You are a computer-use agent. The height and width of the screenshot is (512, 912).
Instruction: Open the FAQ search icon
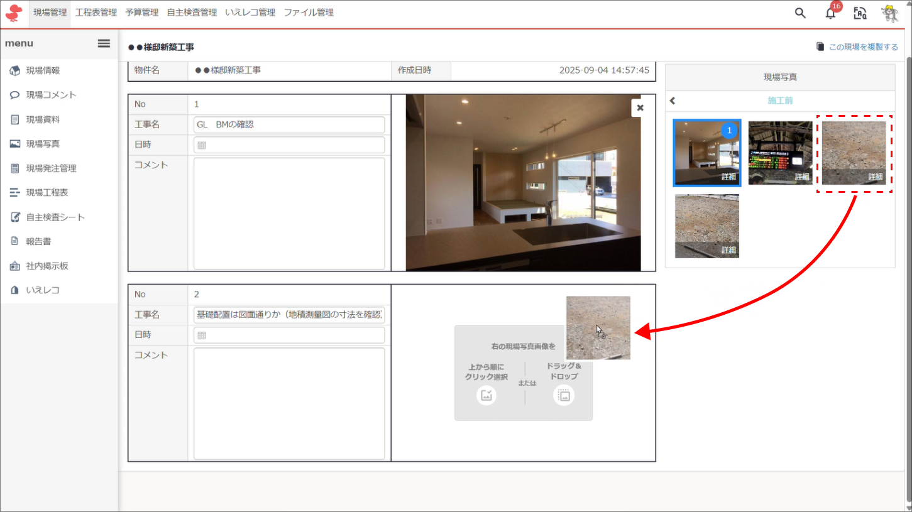tap(860, 13)
